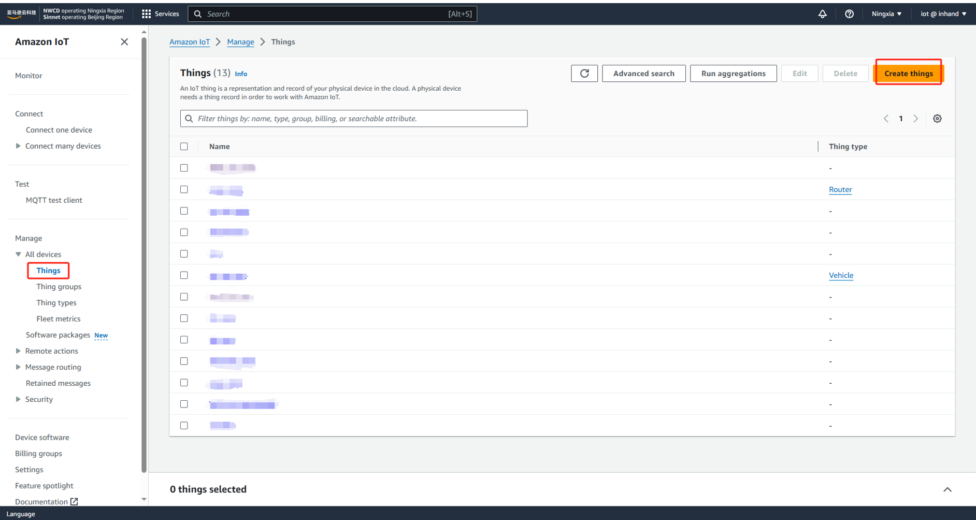Expand the things selected bottom panel
Viewport: 976px width, 520px height.
947,489
